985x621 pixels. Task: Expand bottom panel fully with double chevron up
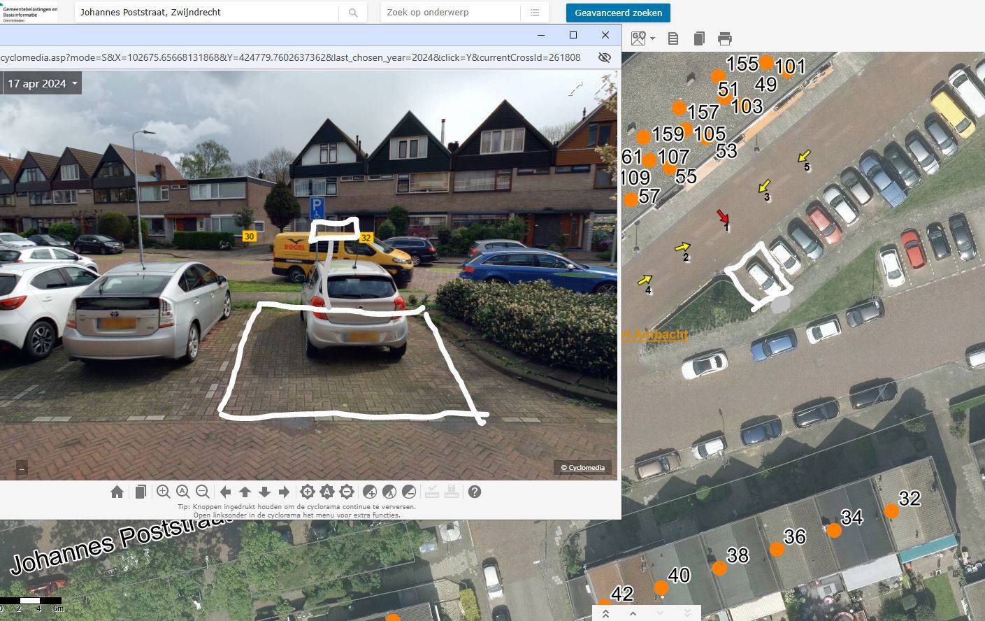tap(605, 613)
